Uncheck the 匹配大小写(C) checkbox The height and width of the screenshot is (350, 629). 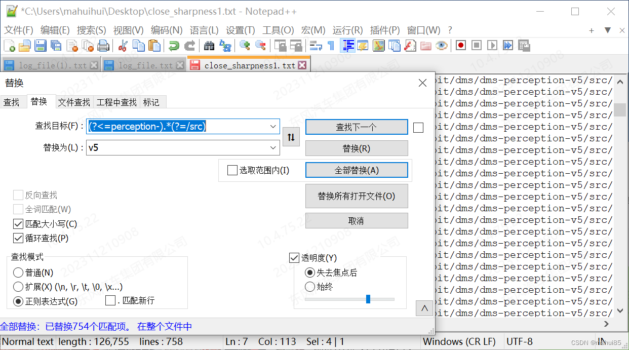coord(17,223)
